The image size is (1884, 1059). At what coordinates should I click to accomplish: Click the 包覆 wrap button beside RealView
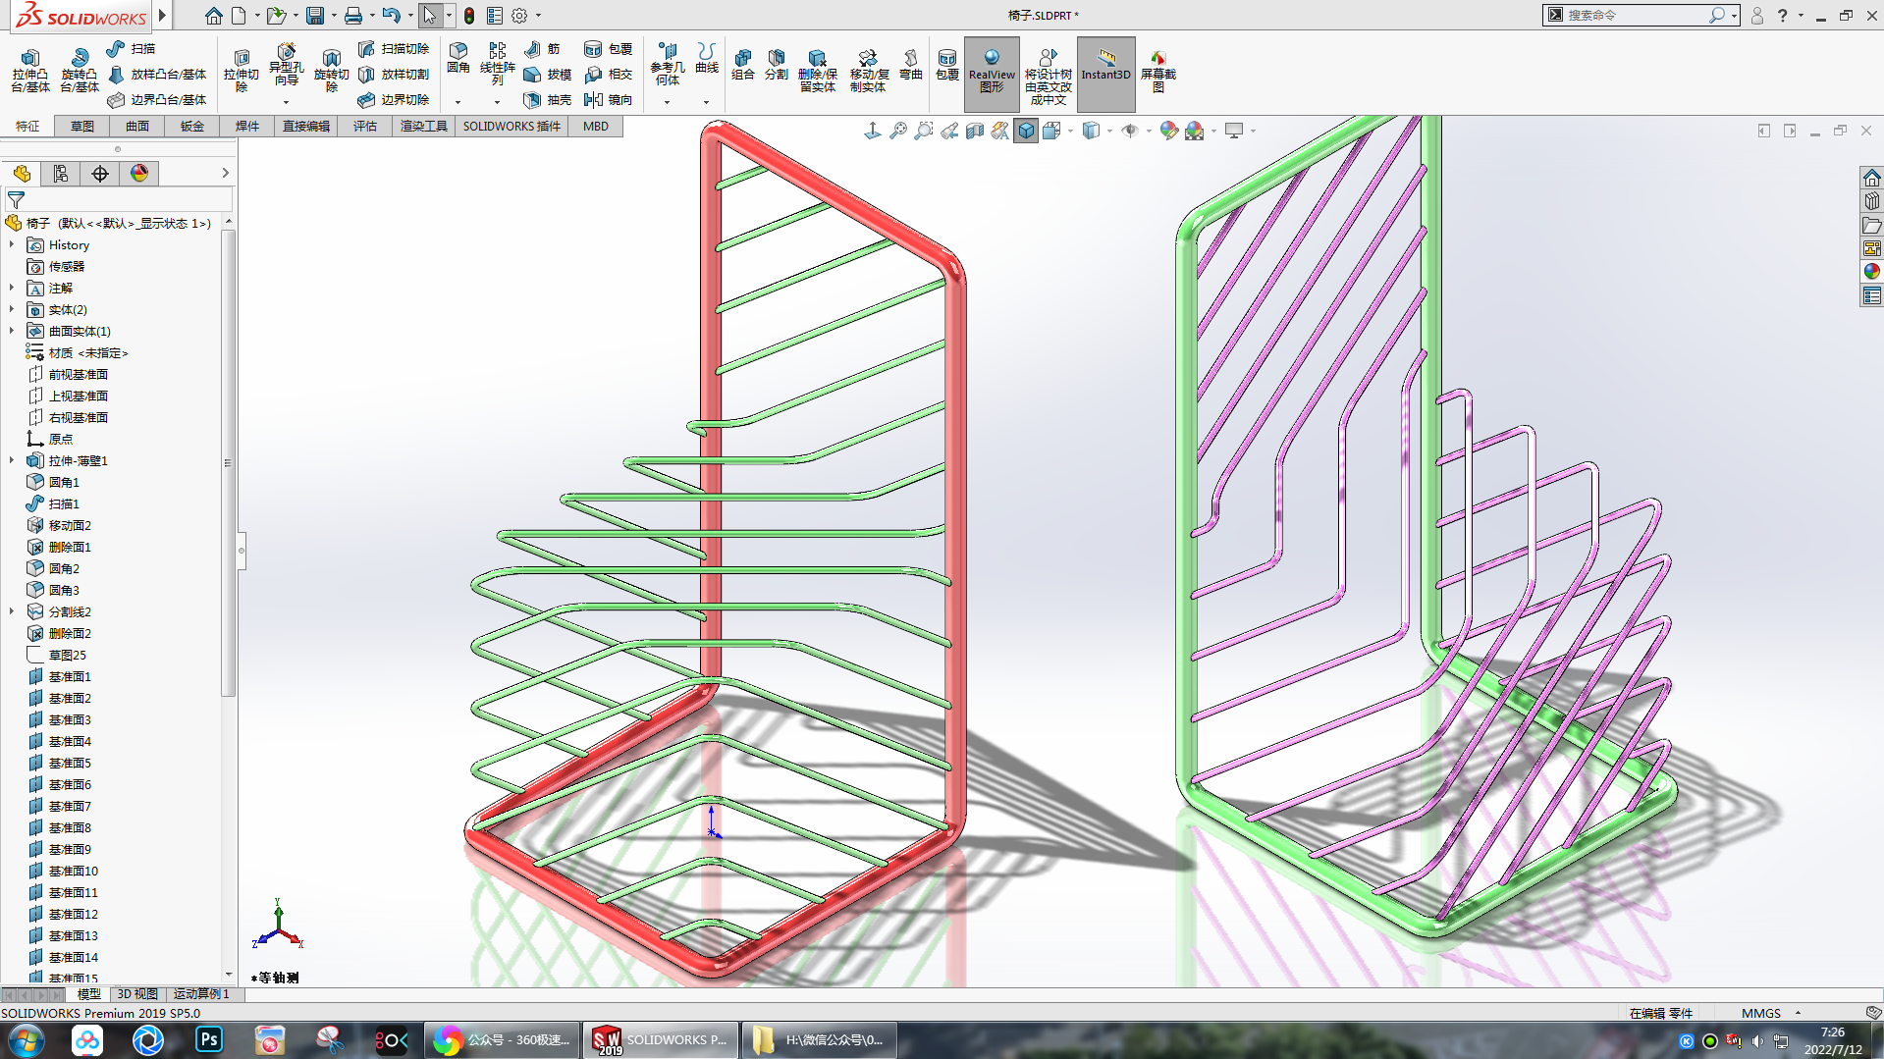tap(946, 65)
